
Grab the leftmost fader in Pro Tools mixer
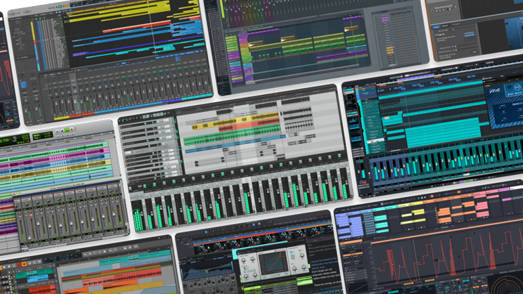click(x=30, y=238)
